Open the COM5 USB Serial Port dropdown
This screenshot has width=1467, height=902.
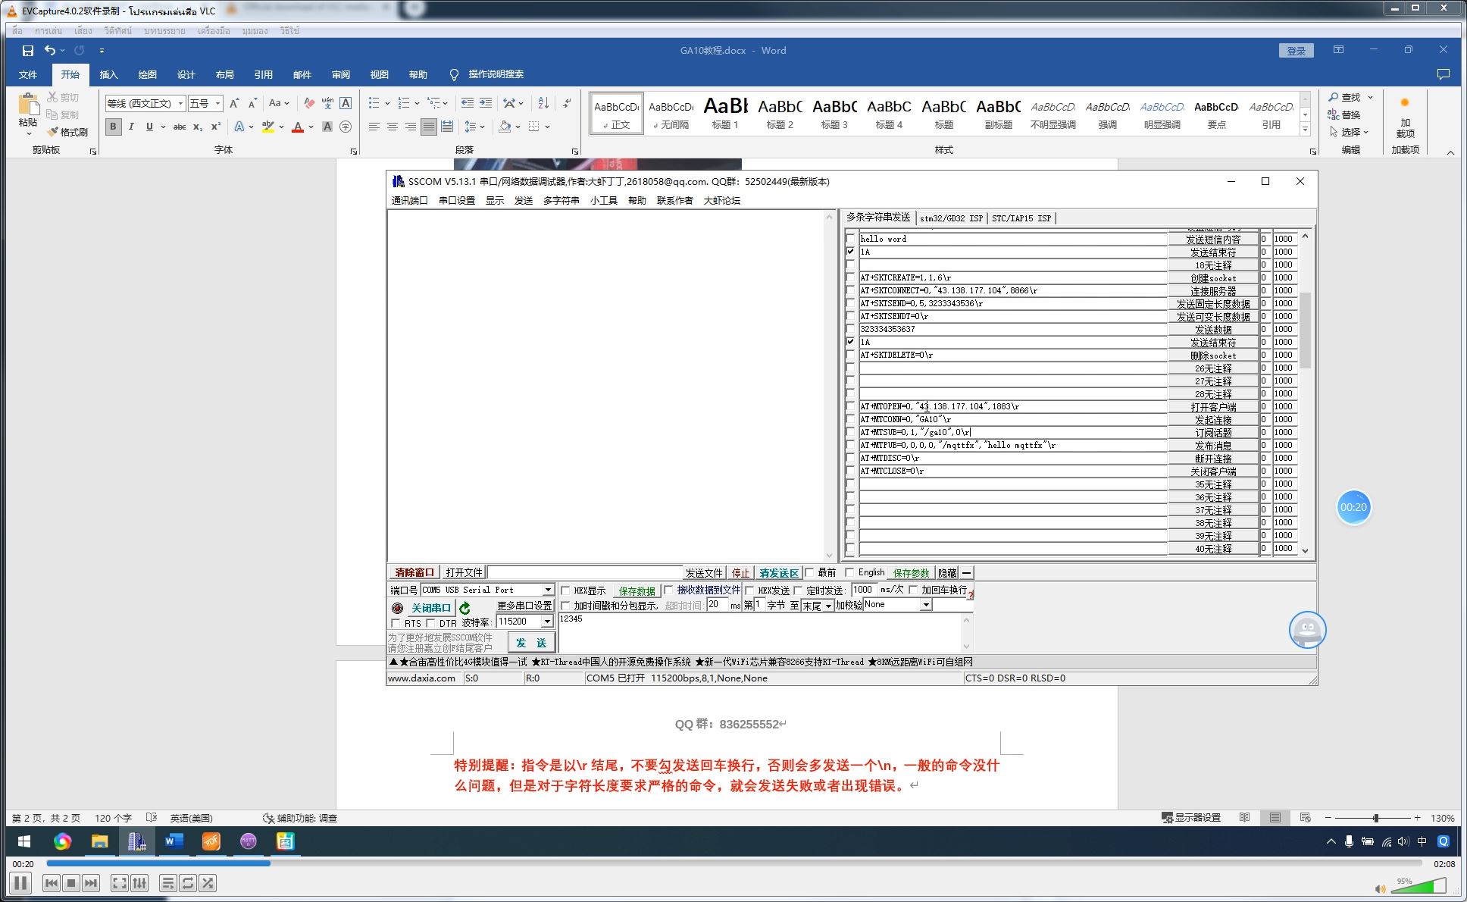tap(548, 590)
